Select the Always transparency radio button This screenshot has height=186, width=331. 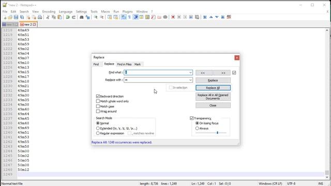197,128
